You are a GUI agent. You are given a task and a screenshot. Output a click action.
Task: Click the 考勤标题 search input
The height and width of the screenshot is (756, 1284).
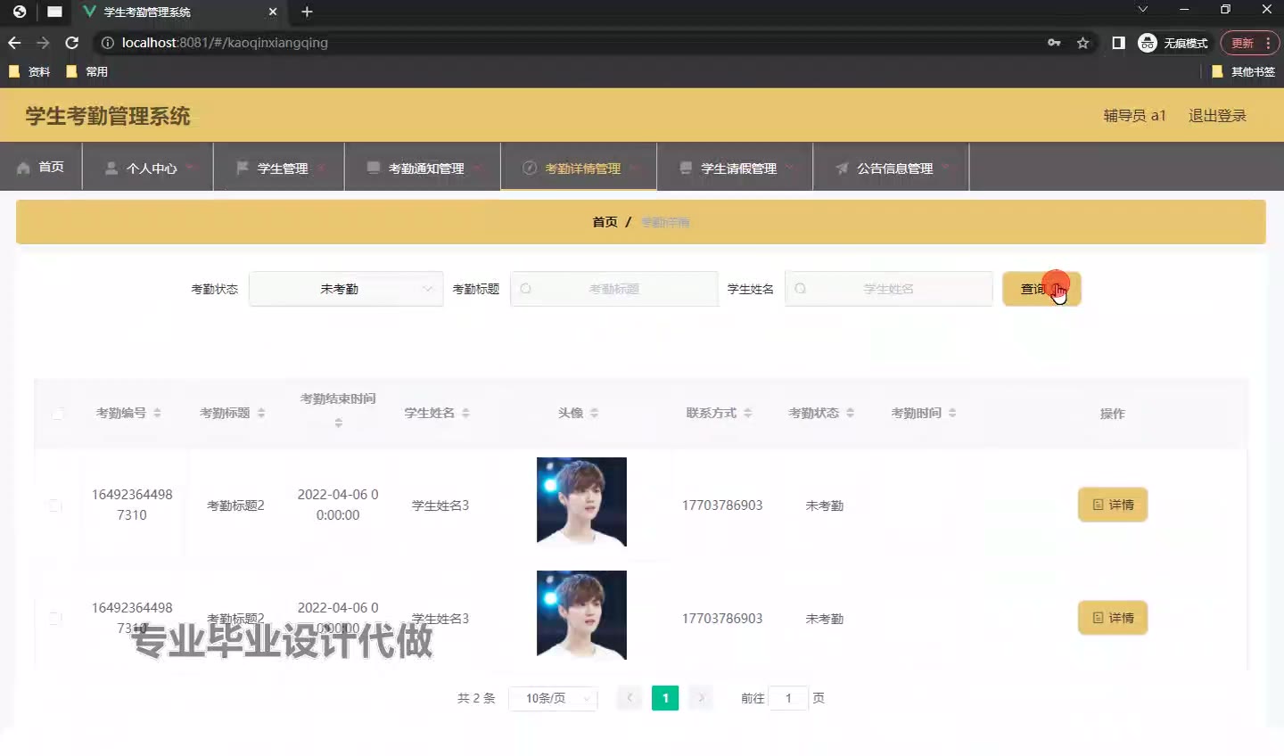click(614, 289)
